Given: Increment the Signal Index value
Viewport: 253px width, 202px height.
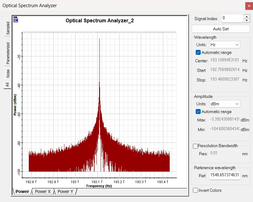Looking at the screenshot, I should coord(246,17).
